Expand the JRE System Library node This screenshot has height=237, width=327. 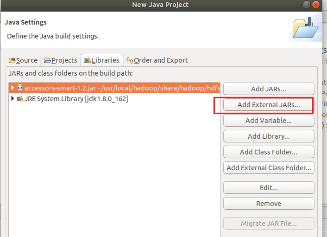(13, 99)
